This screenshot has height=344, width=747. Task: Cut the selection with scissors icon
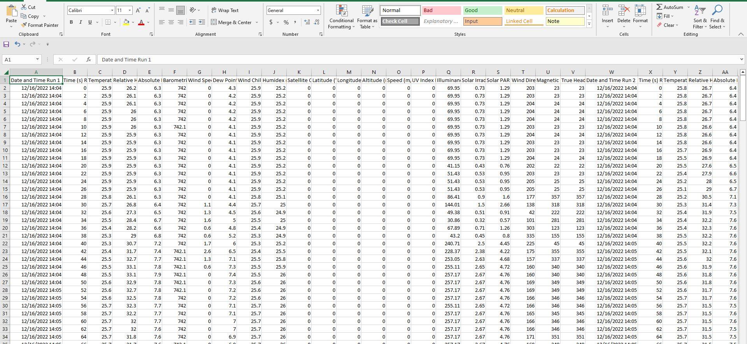24,7
